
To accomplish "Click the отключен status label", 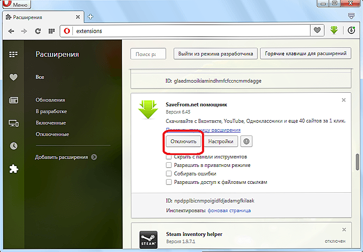I will [x=335, y=241].
